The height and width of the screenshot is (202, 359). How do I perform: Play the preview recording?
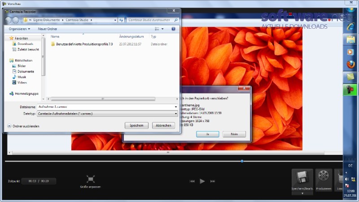click(x=202, y=181)
